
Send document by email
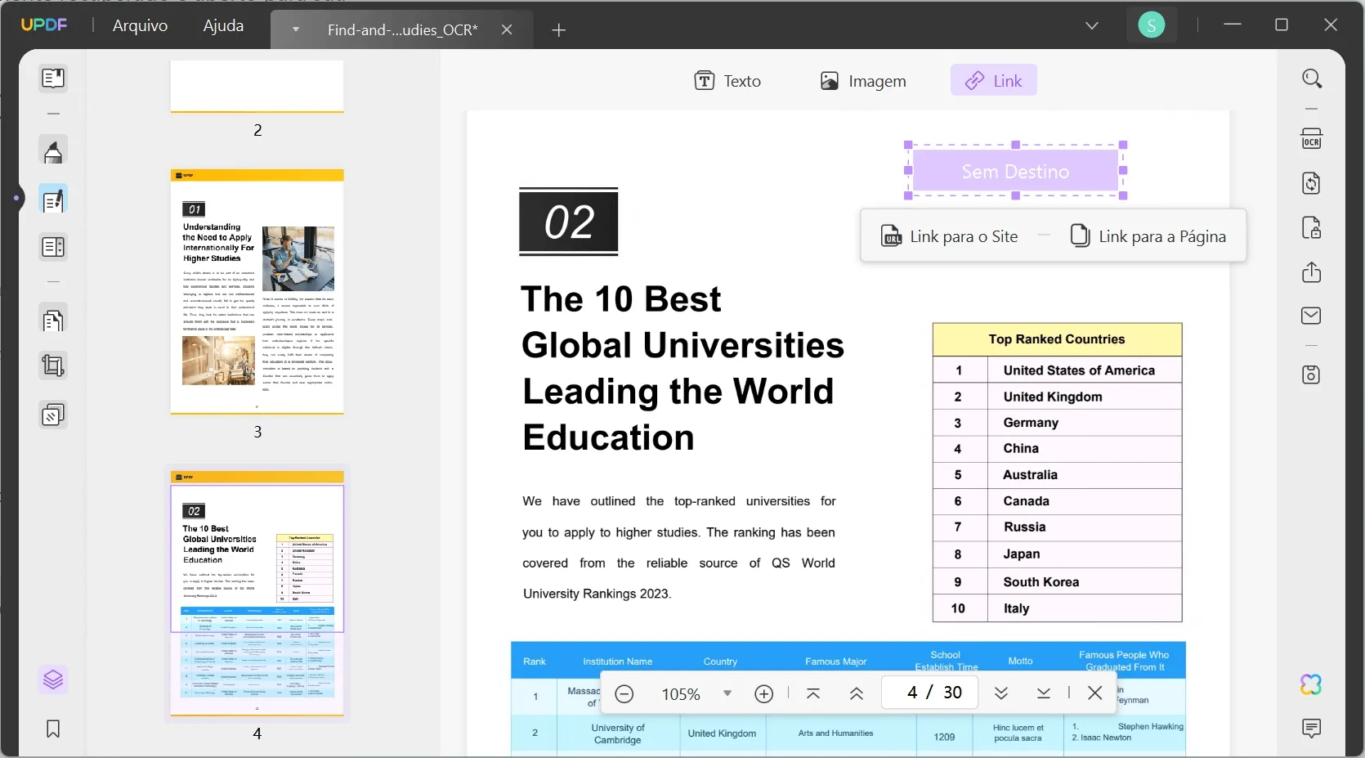1312,316
